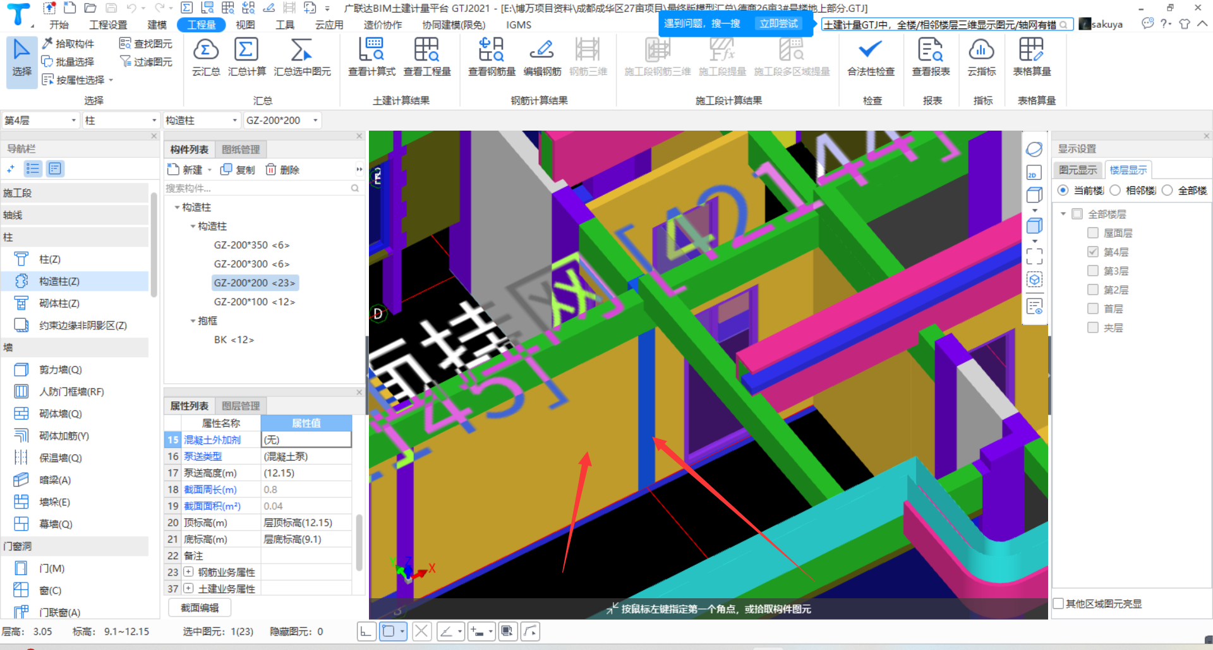
Task: Click 复制 copy component button
Action: (x=238, y=169)
